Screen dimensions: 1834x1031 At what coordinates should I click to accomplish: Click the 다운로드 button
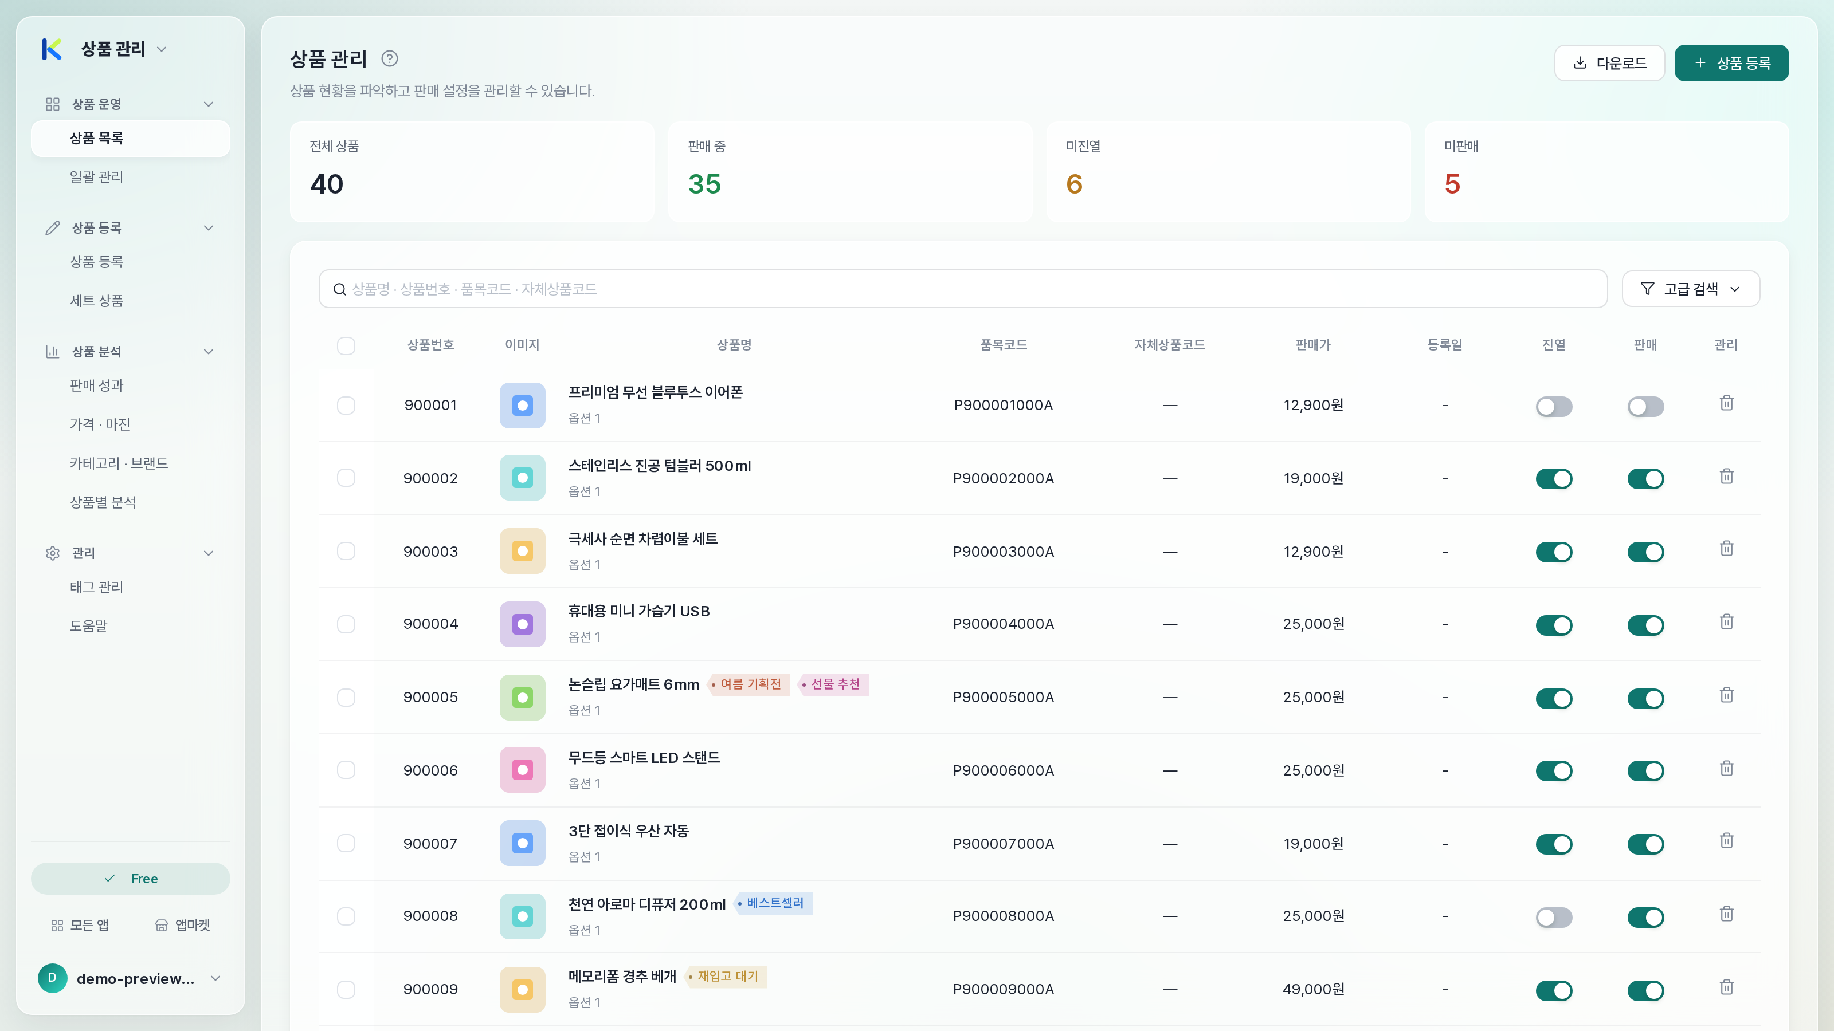pyautogui.click(x=1609, y=62)
